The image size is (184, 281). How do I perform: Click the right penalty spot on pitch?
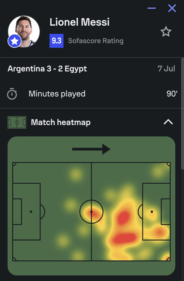point(152,212)
